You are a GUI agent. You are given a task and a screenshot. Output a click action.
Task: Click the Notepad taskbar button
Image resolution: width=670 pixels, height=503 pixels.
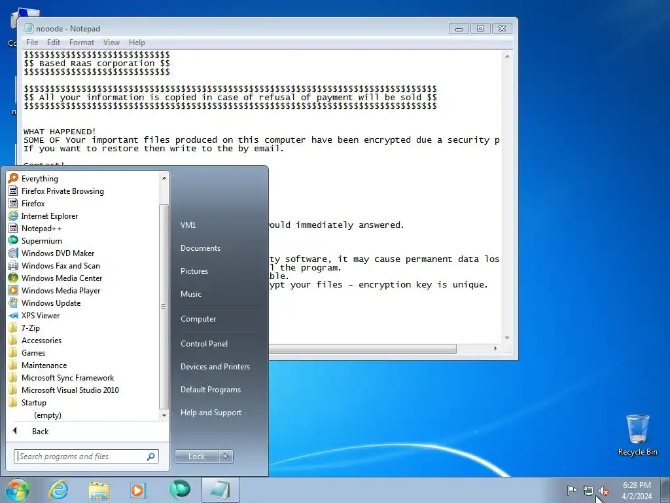[x=220, y=490]
